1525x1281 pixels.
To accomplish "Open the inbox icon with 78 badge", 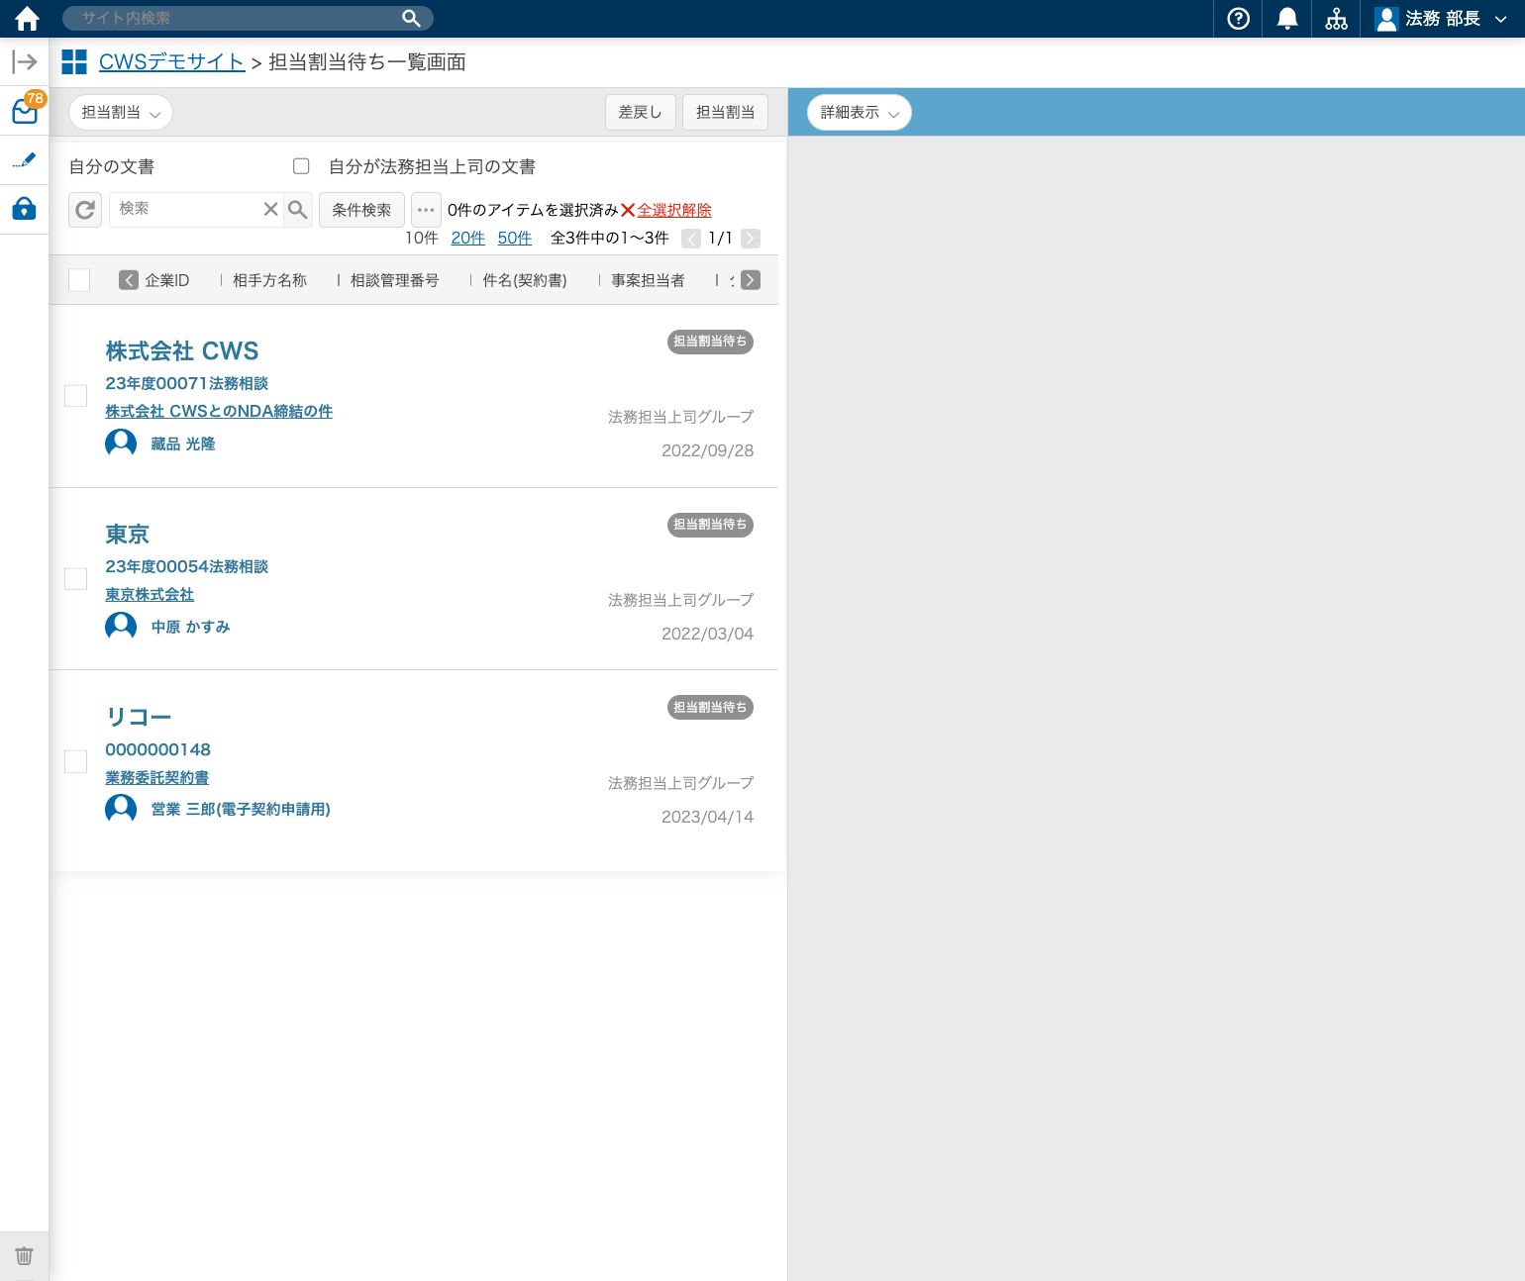I will [x=25, y=111].
